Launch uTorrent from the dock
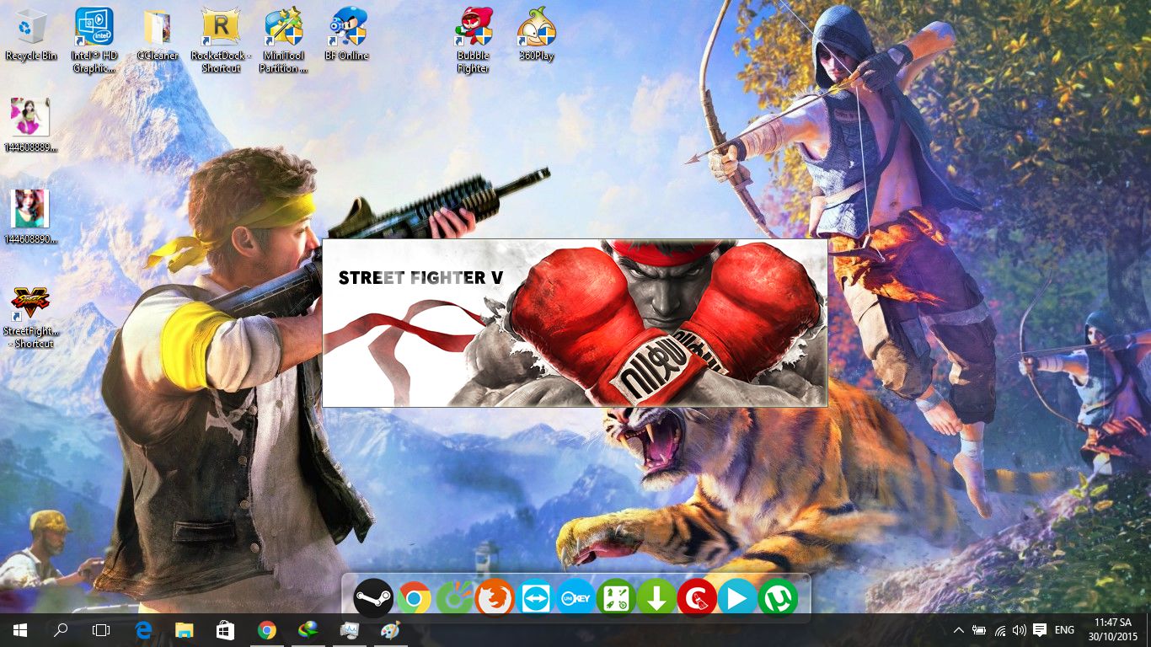This screenshot has height=647, width=1151. tap(778, 599)
